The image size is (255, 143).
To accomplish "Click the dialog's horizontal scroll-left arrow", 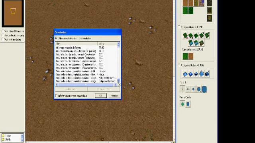I will tap(57, 85).
